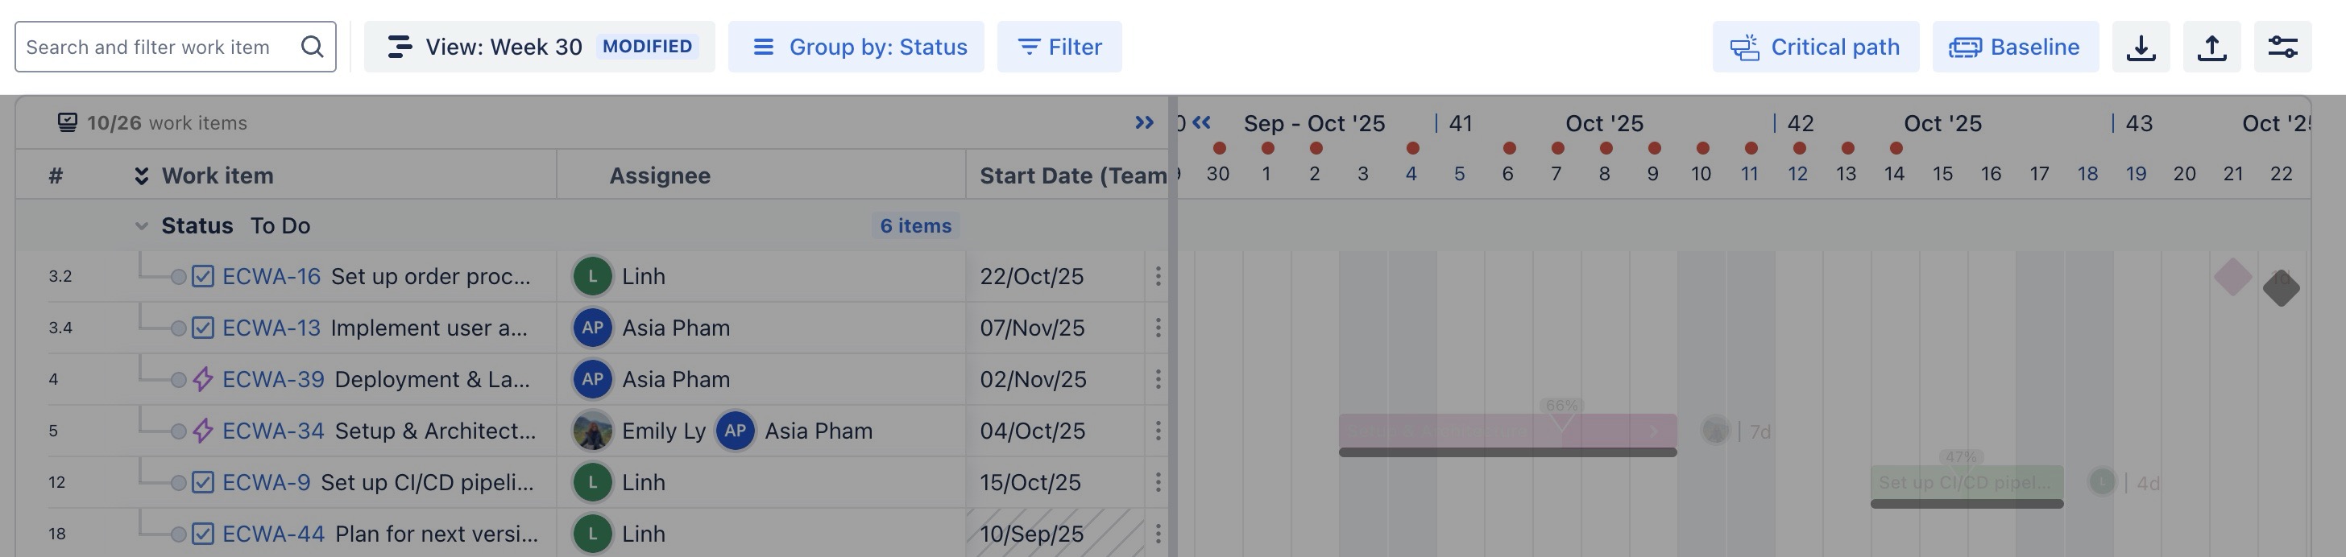Viewport: 2346px width, 557px height.
Task: Click the three-dot menu for ECWA-16 row
Action: coord(1158,276)
